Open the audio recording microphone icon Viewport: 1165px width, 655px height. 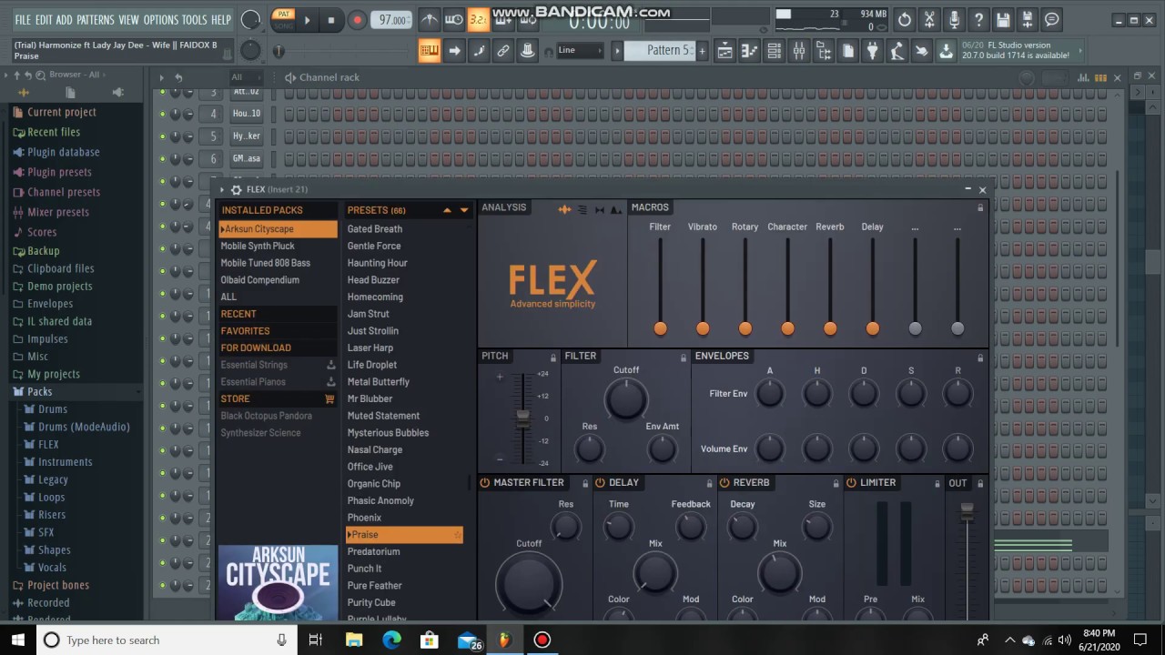point(954,20)
